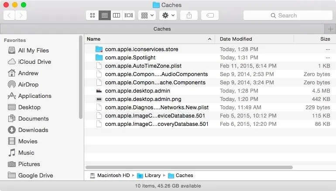
Task: Click the sidebar vertical scrollbar
Action: 81,77
